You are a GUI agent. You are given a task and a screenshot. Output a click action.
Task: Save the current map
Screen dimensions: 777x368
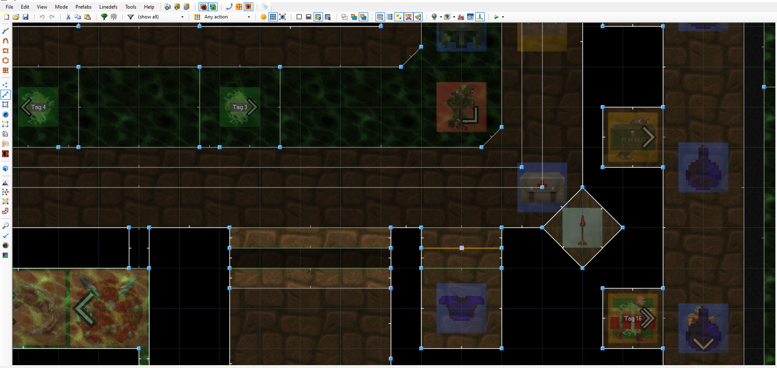(x=25, y=17)
